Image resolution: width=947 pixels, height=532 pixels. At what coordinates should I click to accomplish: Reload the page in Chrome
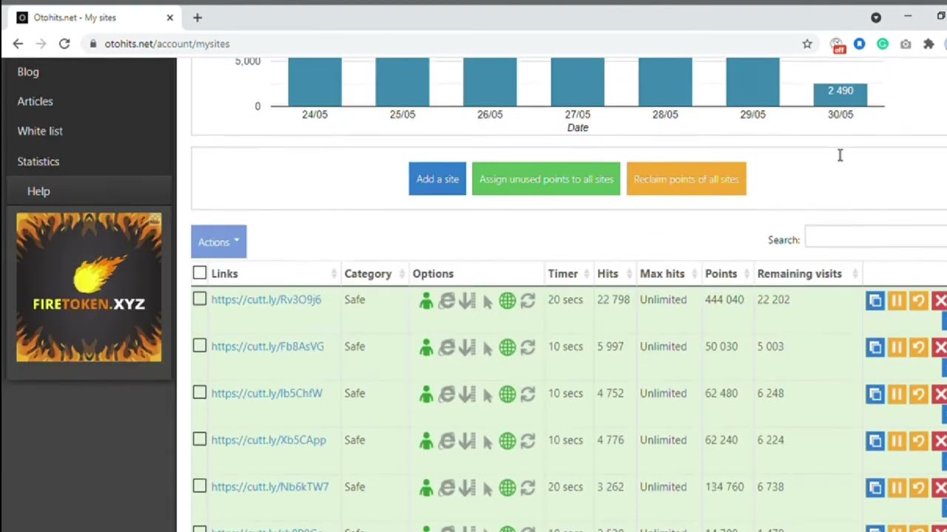point(64,44)
